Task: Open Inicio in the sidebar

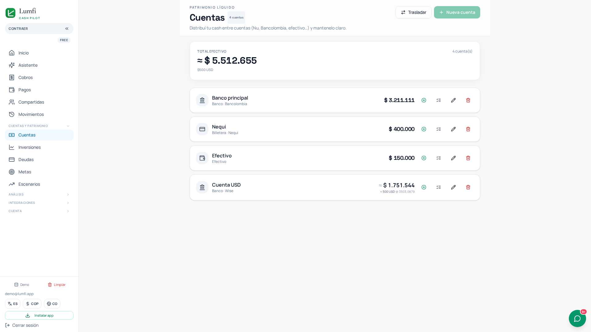Action: click(x=39, y=53)
